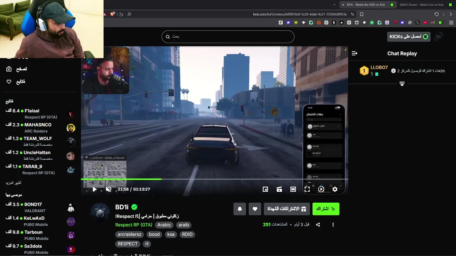Select the arcraidersz tag
This screenshot has height=256, width=456.
(x=130, y=234)
